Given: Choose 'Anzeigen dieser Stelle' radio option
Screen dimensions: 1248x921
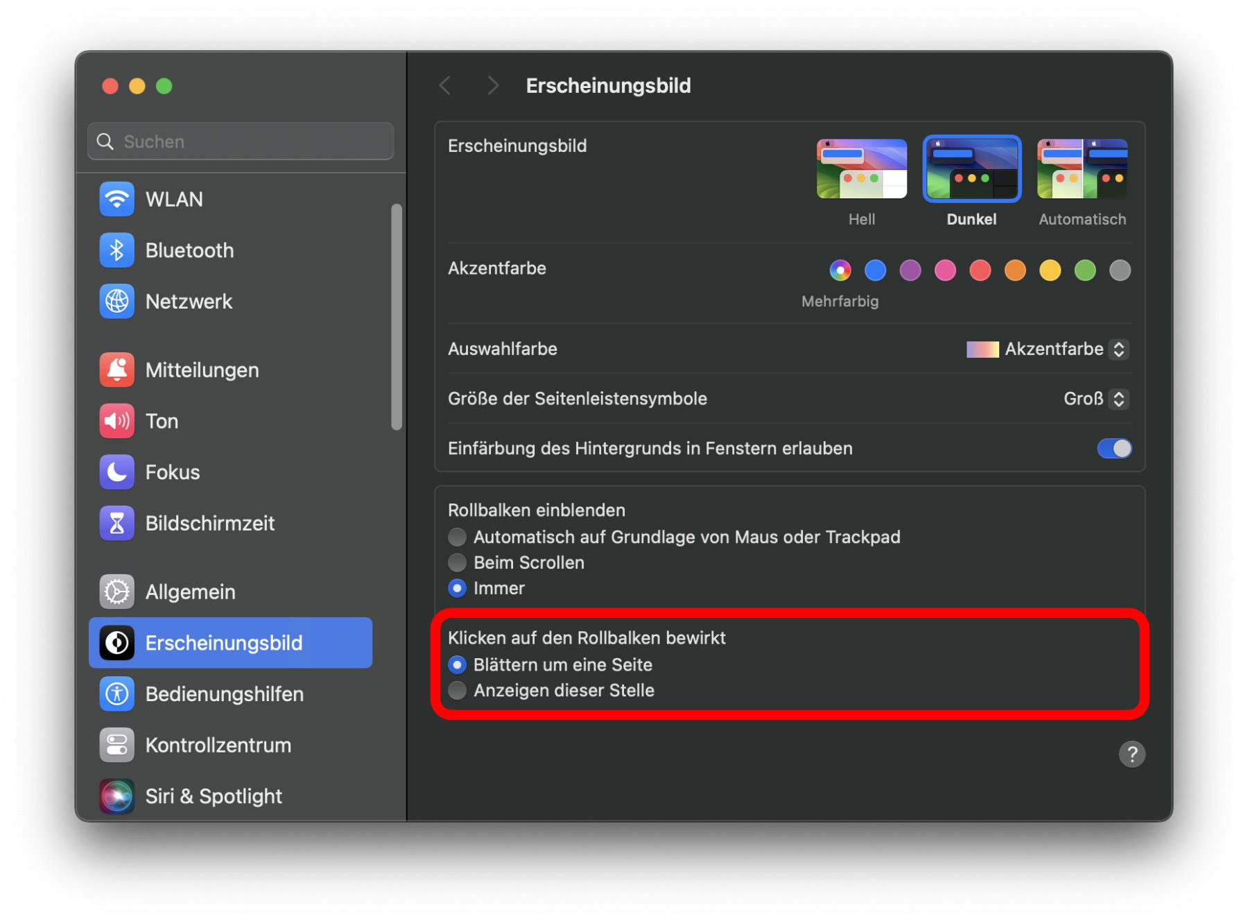Looking at the screenshot, I should pyautogui.click(x=458, y=691).
